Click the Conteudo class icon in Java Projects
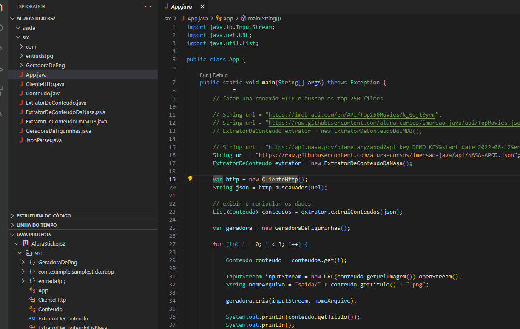Viewport: 520px width, 329px height. (x=32, y=309)
